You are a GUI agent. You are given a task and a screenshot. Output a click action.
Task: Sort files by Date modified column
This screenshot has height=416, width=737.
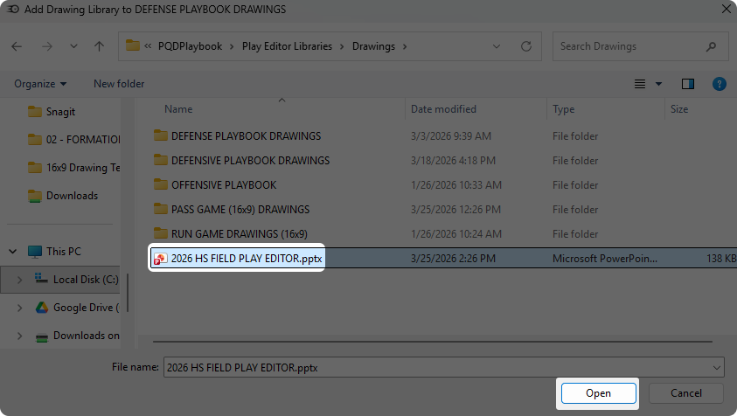tap(443, 109)
